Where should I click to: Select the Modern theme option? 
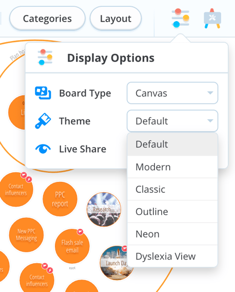tap(172, 167)
